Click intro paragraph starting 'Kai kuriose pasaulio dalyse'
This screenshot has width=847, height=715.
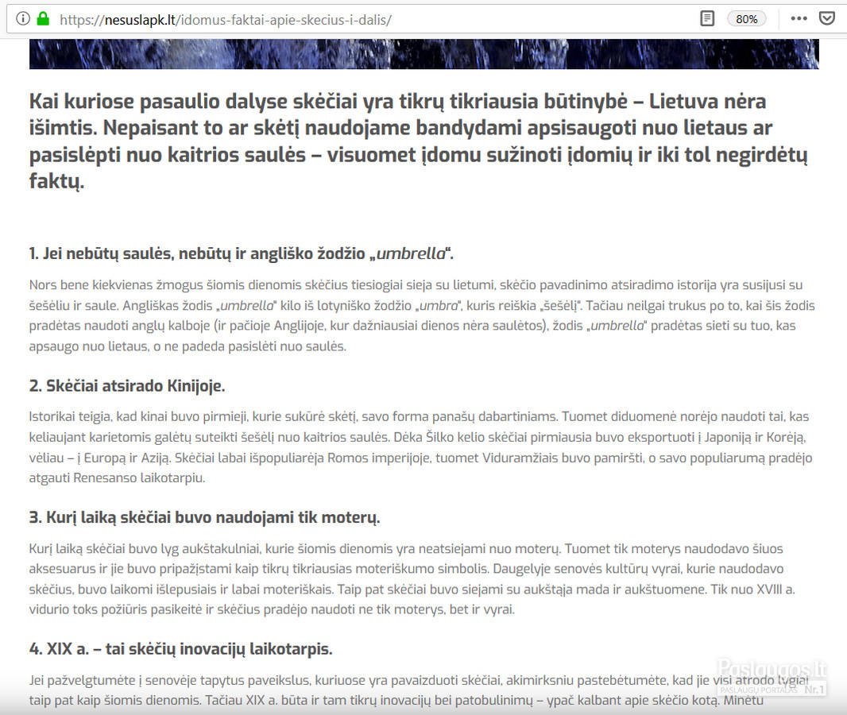click(419, 141)
